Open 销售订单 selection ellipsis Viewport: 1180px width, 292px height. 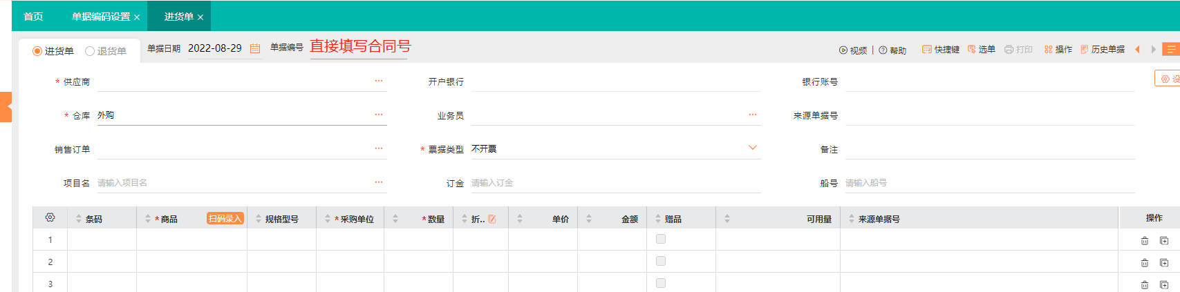click(379, 148)
